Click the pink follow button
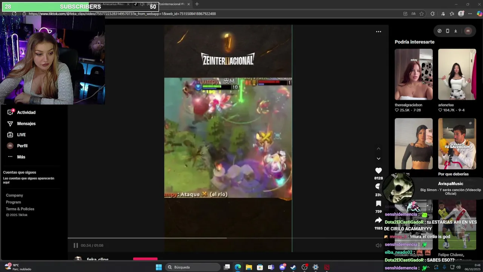The width and height of the screenshot is (483, 272). (x=145, y=259)
